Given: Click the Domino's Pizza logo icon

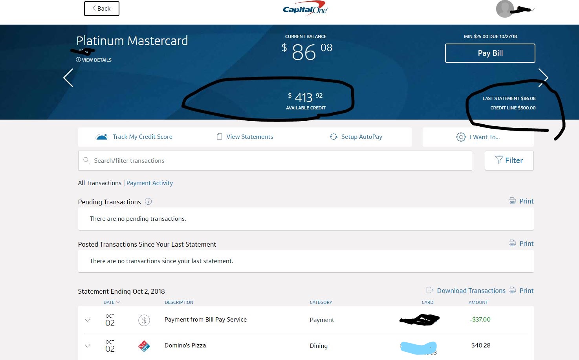Looking at the screenshot, I should (144, 346).
